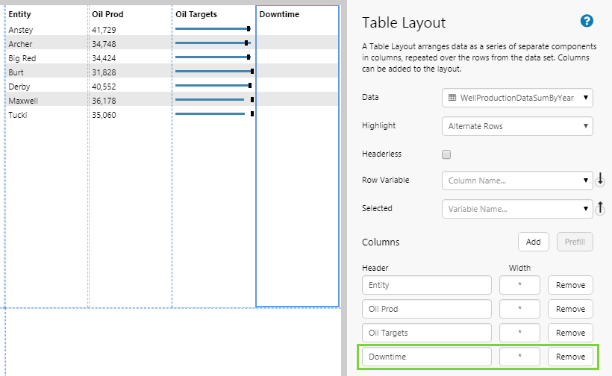Remove the Oil Prod column
The image size is (612, 376).
(x=570, y=309)
